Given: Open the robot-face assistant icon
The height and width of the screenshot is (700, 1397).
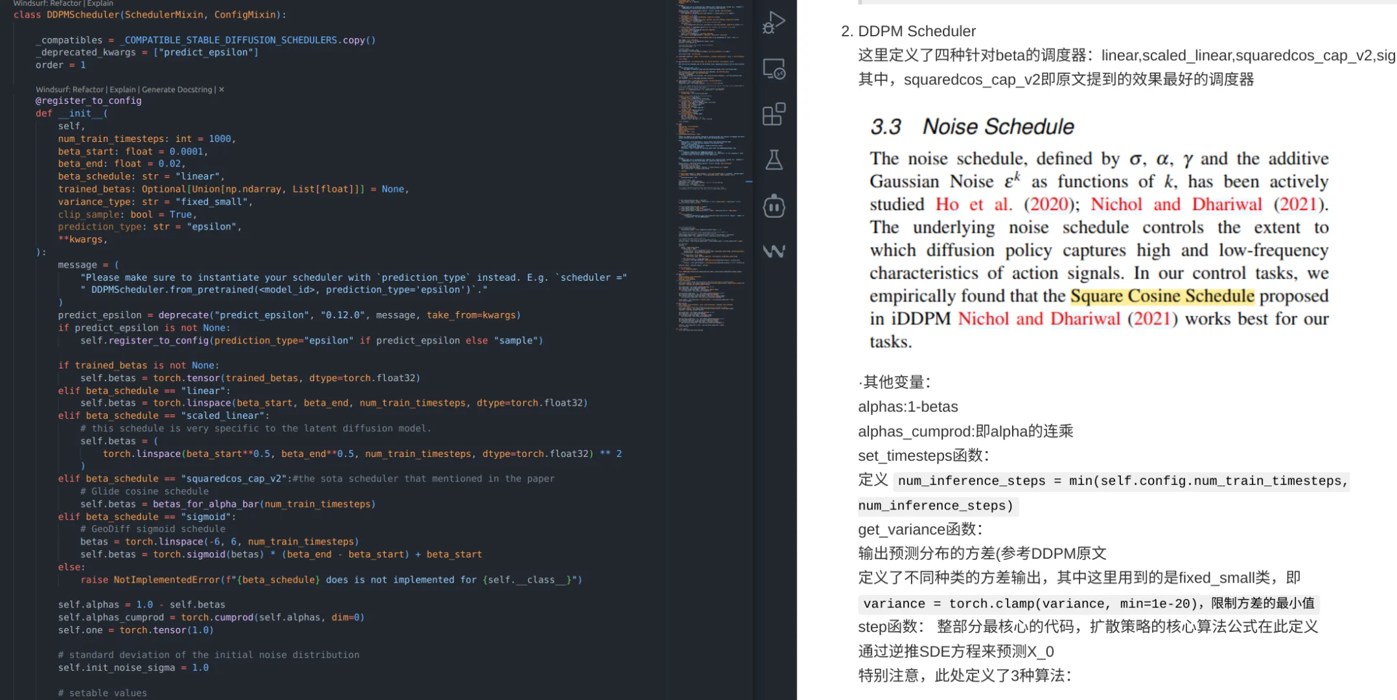Looking at the screenshot, I should 774,206.
